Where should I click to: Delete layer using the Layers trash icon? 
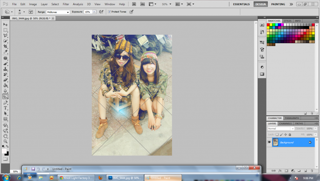coord(312,171)
